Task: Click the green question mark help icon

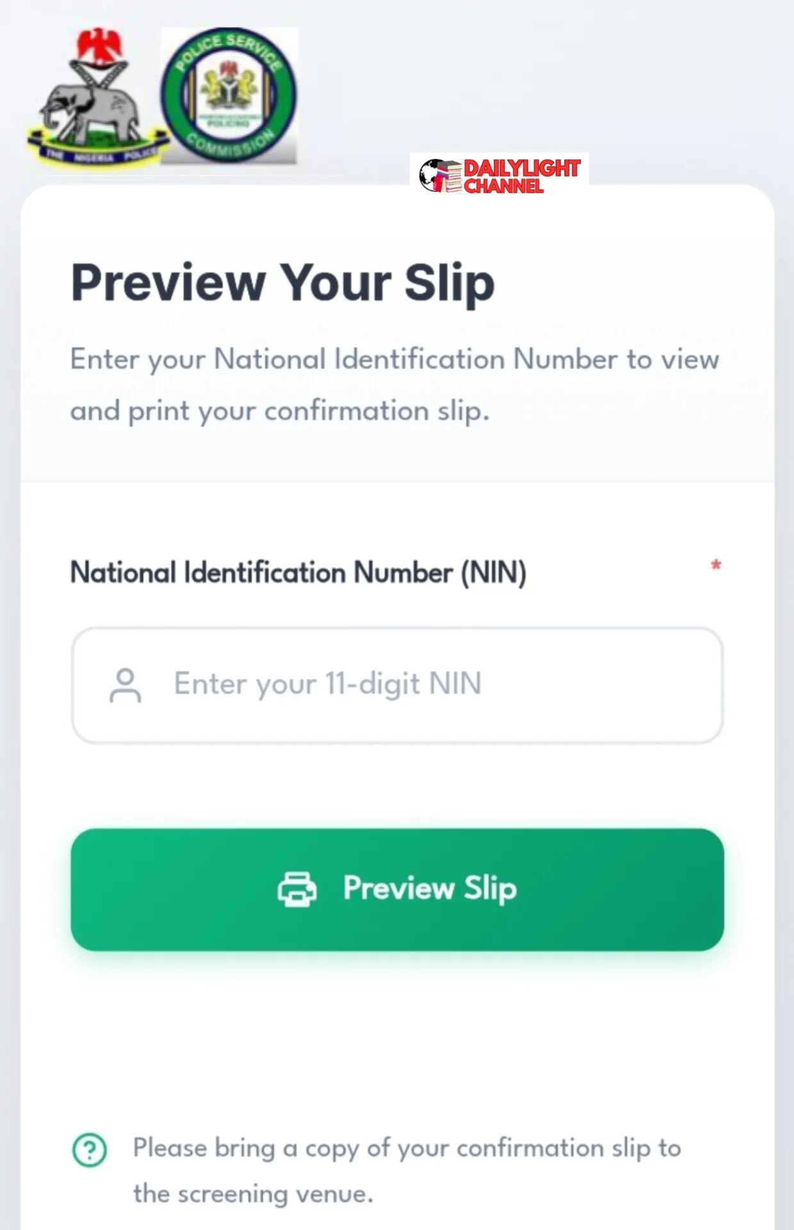Action: click(x=90, y=1150)
